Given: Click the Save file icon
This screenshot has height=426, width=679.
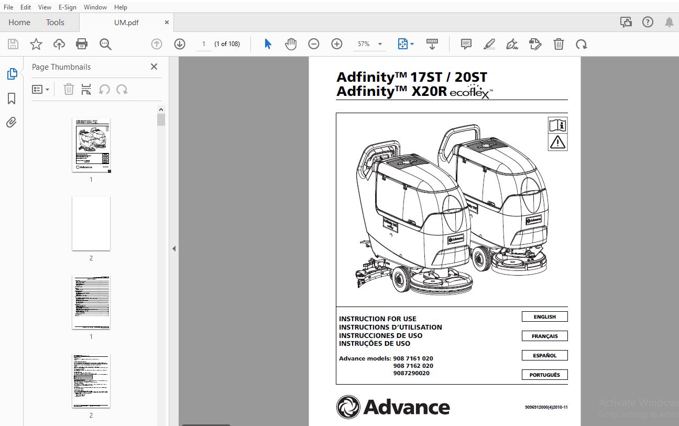Looking at the screenshot, I should [13, 44].
